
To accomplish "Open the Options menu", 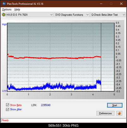I will click(x=7, y=10).
